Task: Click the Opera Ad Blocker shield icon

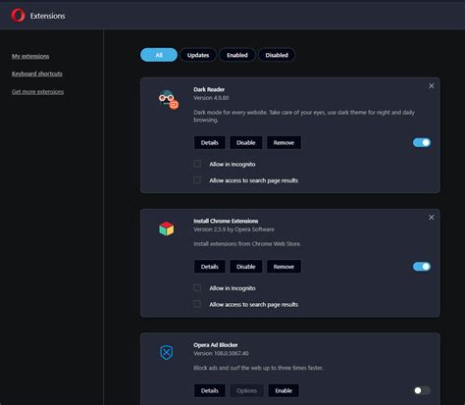Action: pyautogui.click(x=167, y=352)
